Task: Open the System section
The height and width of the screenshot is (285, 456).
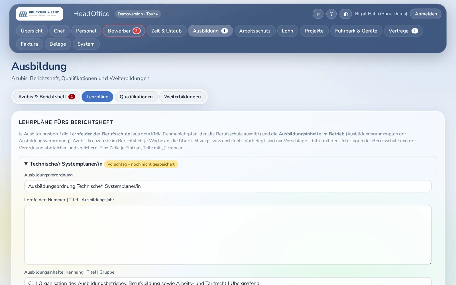Action: click(x=86, y=44)
